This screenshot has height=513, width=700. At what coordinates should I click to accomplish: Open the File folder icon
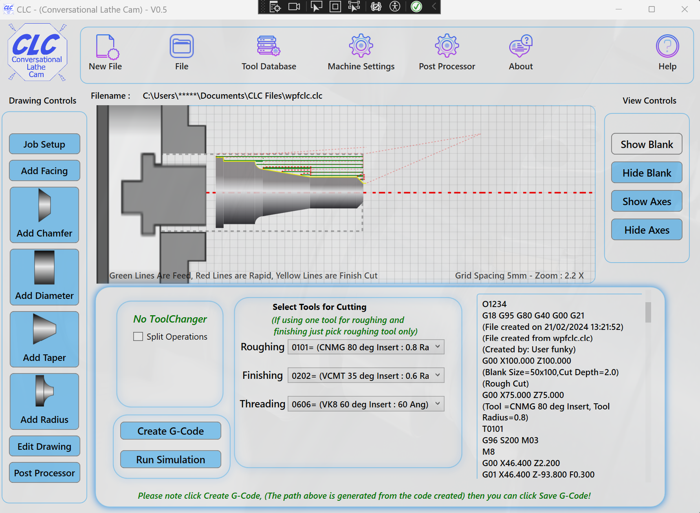[x=182, y=46]
